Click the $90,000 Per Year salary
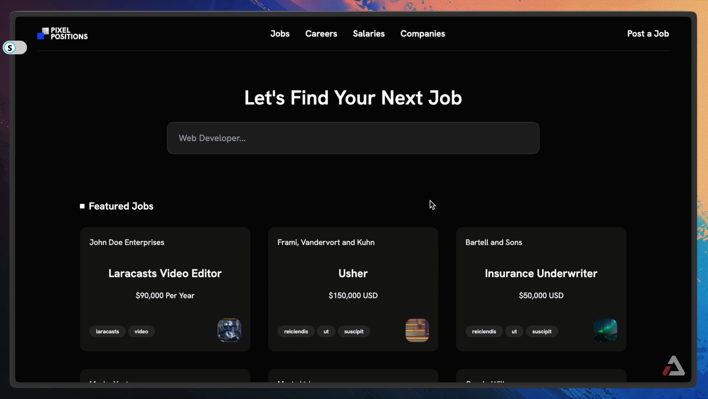This screenshot has width=708, height=399. coord(165,296)
